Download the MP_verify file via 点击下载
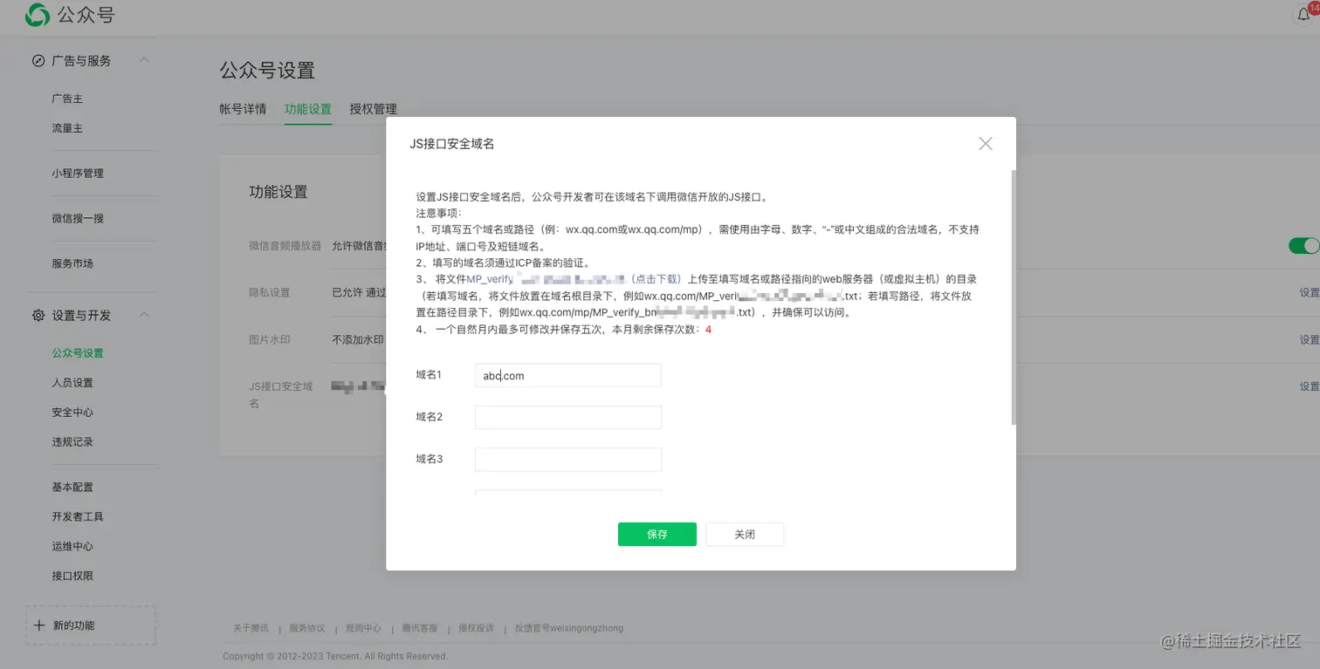The height and width of the screenshot is (669, 1320). point(656,279)
